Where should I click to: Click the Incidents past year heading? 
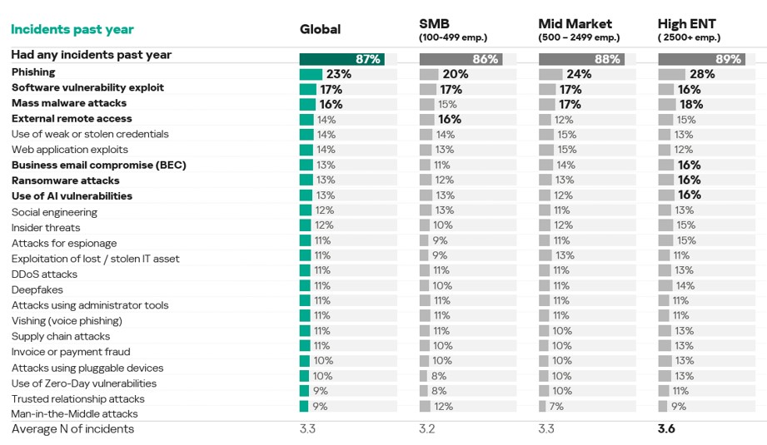coord(72,29)
